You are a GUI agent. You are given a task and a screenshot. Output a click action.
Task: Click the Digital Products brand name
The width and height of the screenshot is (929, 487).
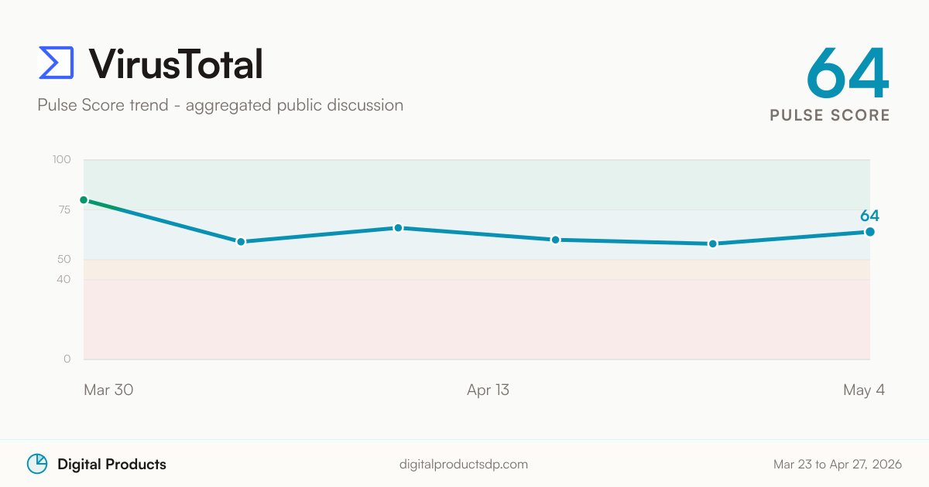[111, 465]
